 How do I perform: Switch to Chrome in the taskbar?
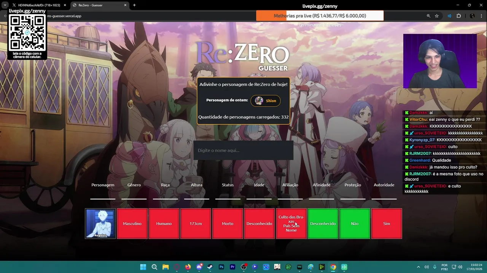[x=333, y=267]
